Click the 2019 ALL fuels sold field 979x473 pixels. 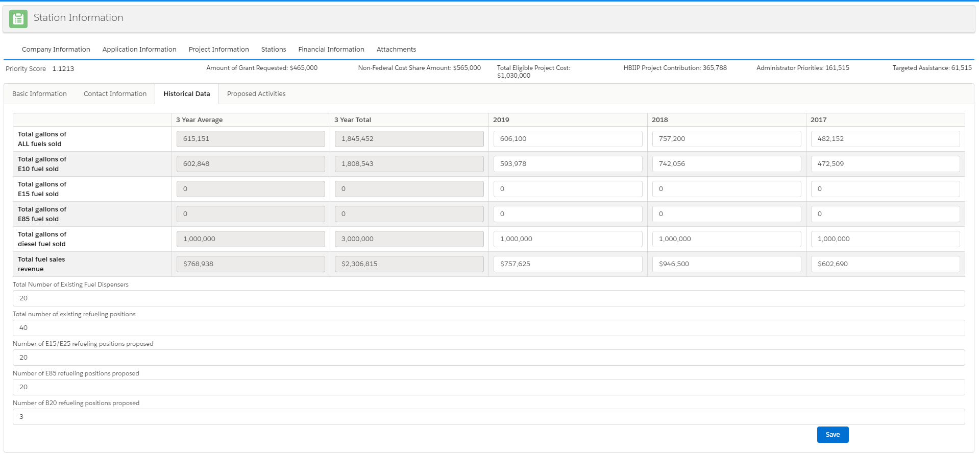coord(567,139)
